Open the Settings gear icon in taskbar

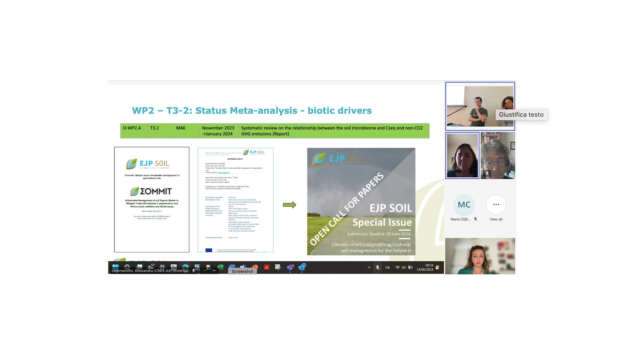(162, 267)
